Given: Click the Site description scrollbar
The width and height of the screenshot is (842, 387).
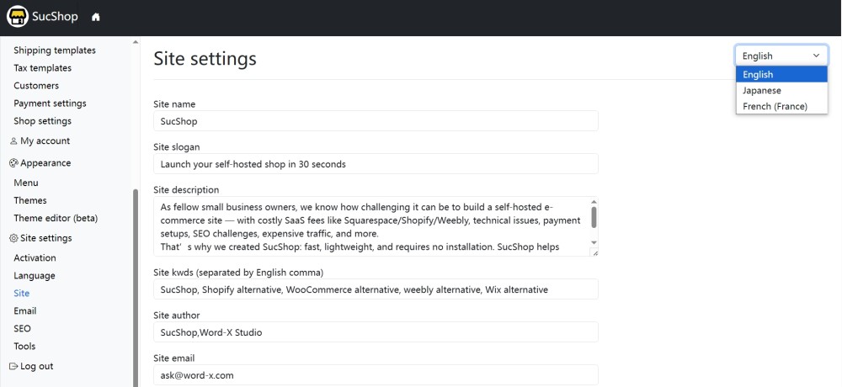Looking at the screenshot, I should point(594,219).
